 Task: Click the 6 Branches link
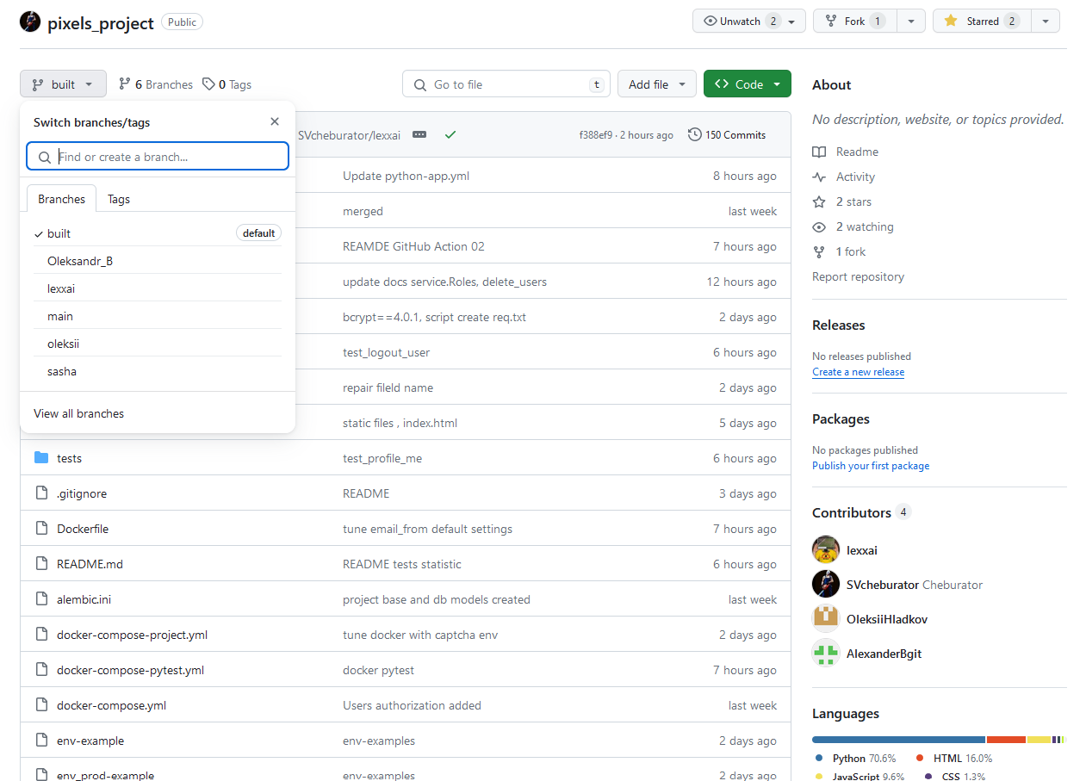(x=156, y=84)
